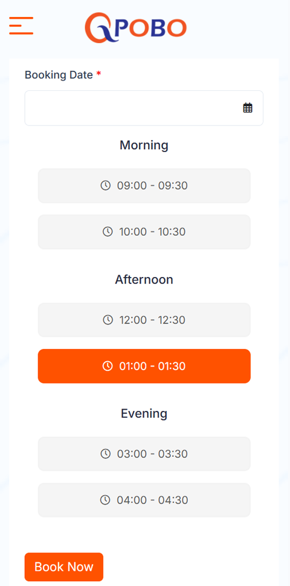
Task: Click the Evening section heading
Action: pyautogui.click(x=144, y=413)
